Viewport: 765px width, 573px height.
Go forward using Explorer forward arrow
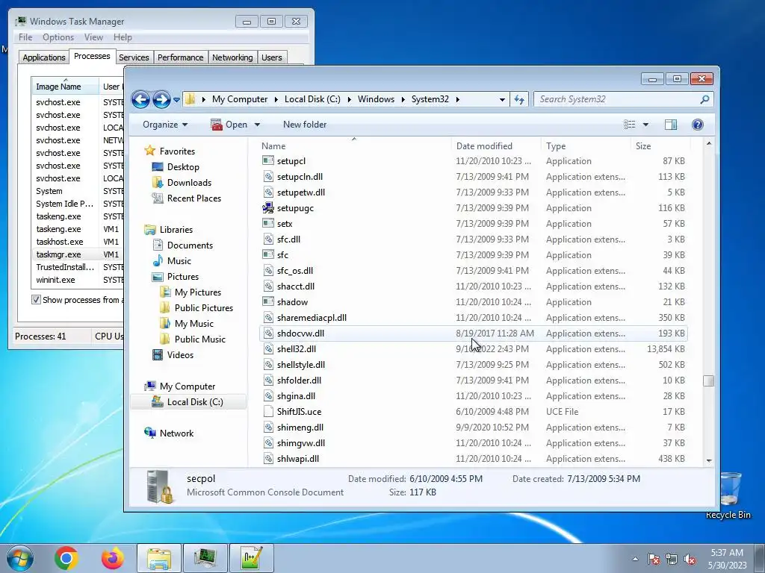coord(161,99)
